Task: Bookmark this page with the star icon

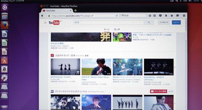Action: click(x=150, y=16)
